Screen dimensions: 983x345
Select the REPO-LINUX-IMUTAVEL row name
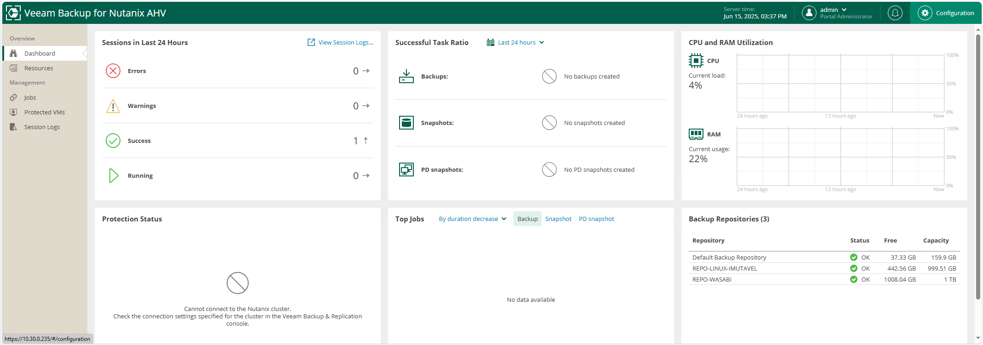[725, 268]
